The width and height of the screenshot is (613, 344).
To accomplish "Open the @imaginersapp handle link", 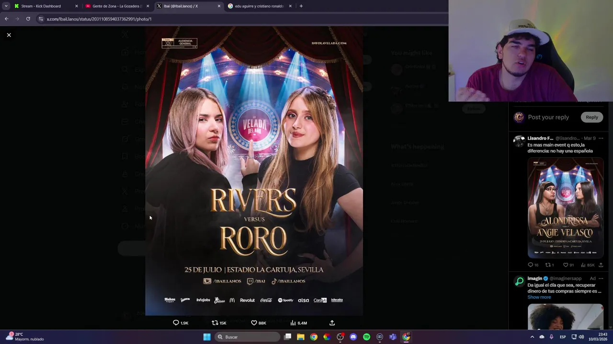I will point(565,279).
